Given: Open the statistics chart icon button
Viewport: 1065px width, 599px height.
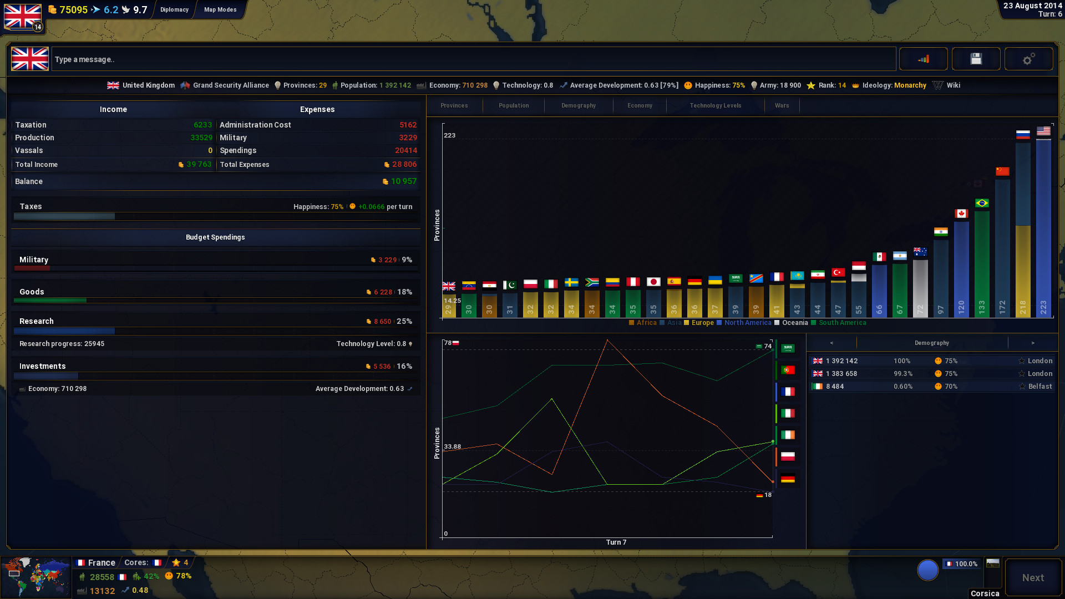Looking at the screenshot, I should tap(923, 59).
